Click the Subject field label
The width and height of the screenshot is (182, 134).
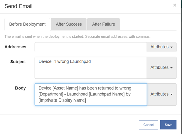tap(18, 62)
